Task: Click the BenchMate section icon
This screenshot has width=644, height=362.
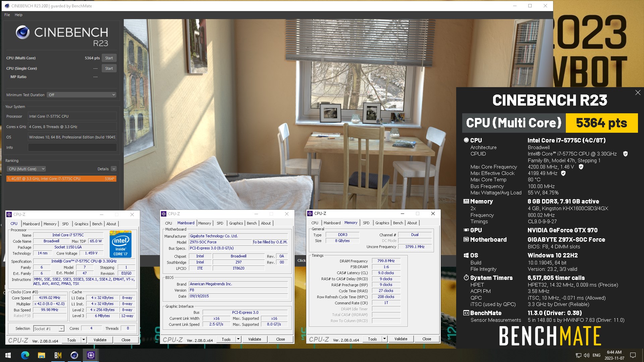Action: click(x=466, y=313)
